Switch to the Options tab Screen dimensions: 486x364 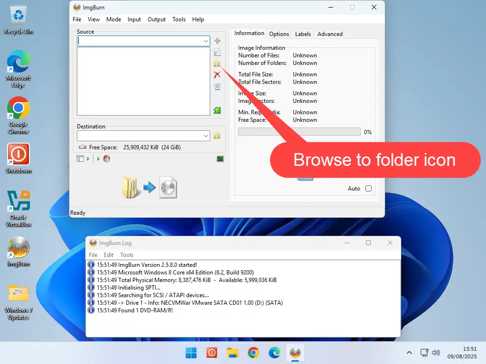coord(279,34)
